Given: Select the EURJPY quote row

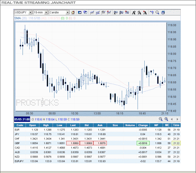Looking at the screenshot, I should click(x=97, y=161).
